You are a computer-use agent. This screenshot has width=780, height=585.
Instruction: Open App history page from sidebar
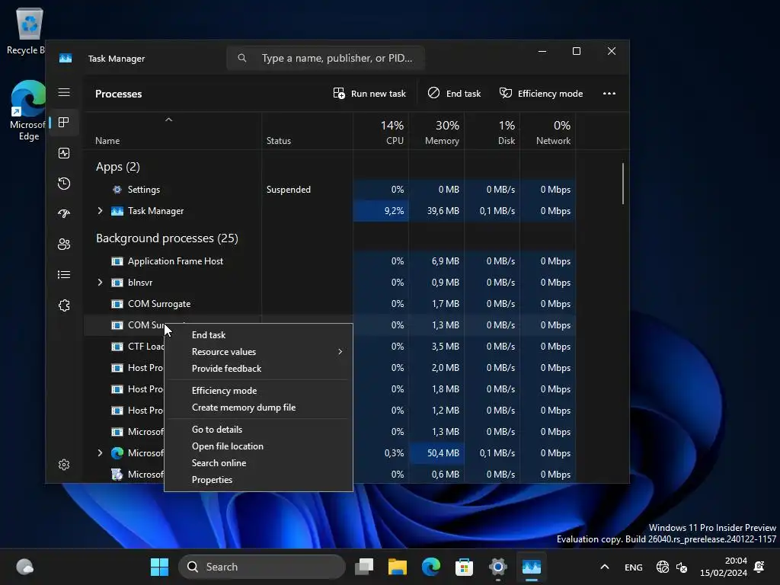[64, 184]
